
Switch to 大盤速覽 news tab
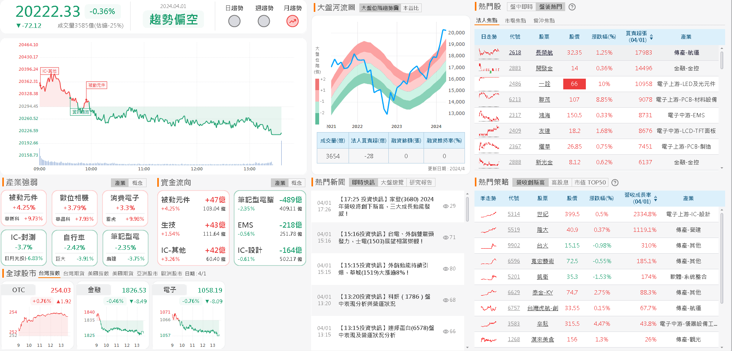tap(392, 183)
